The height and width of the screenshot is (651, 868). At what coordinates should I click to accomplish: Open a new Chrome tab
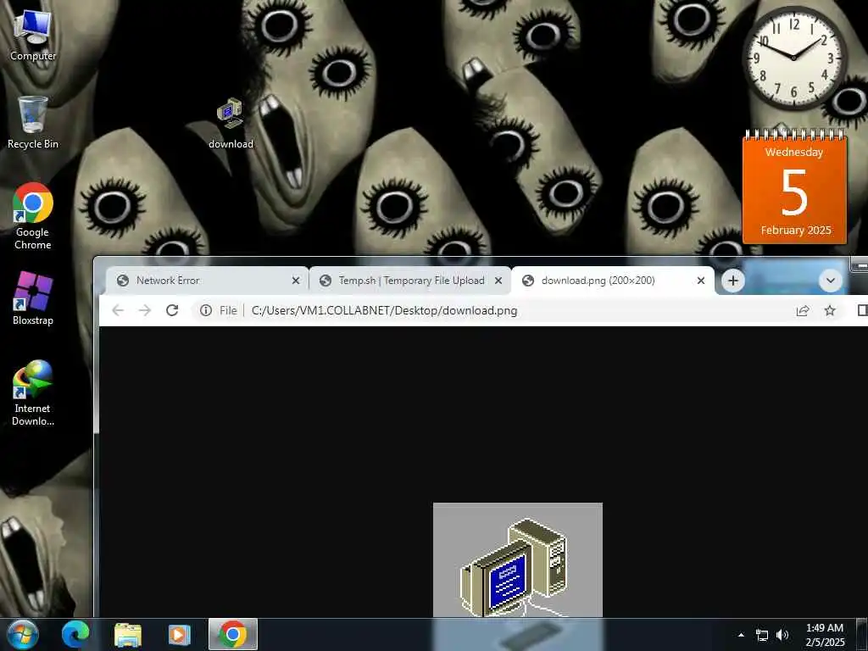coord(733,281)
